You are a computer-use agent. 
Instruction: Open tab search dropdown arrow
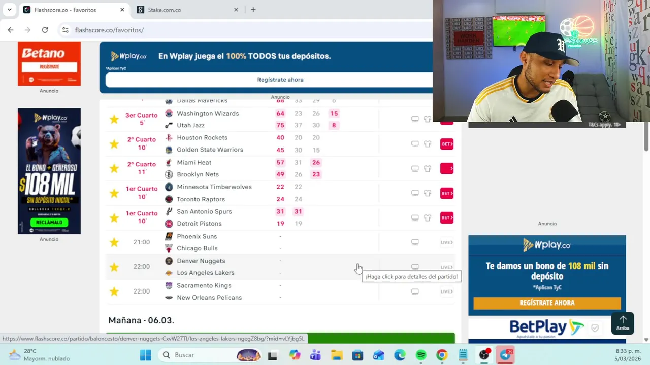[x=9, y=10]
